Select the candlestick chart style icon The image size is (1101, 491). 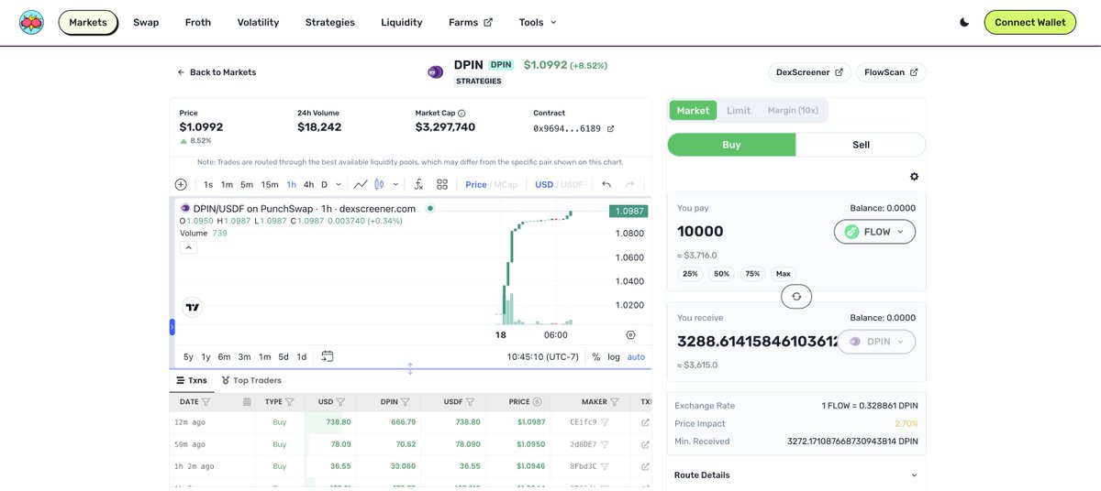click(x=380, y=184)
